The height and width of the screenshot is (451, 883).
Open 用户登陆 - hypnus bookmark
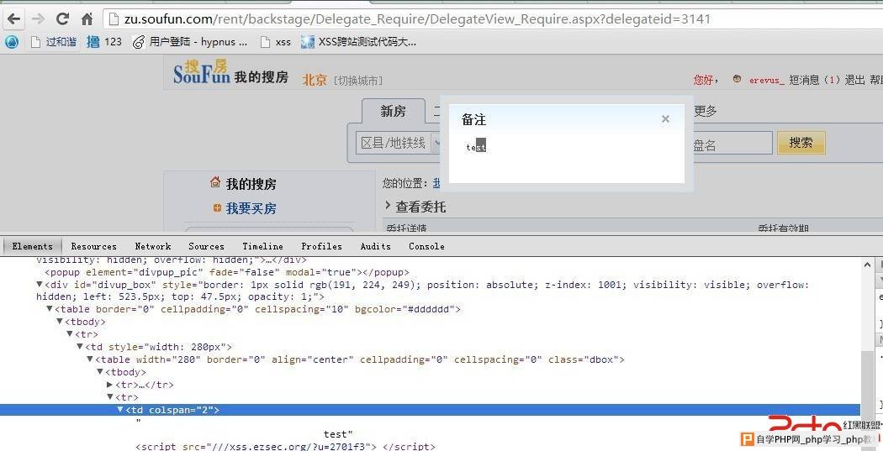[190, 42]
